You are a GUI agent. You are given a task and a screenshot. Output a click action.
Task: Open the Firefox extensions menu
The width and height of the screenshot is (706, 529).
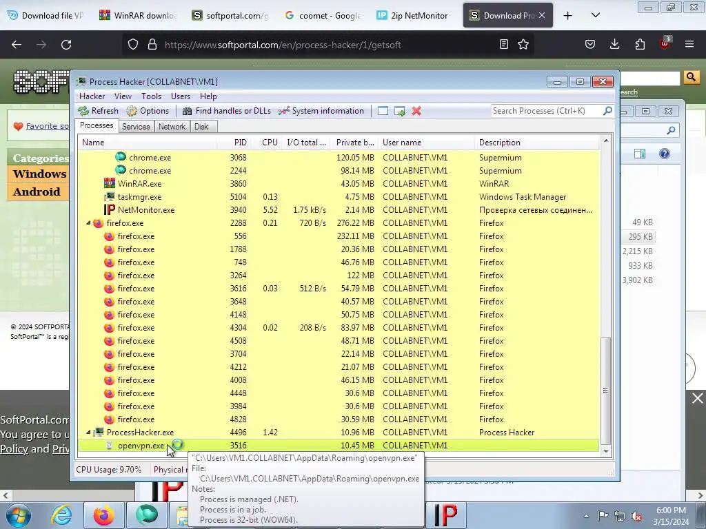(x=640, y=44)
